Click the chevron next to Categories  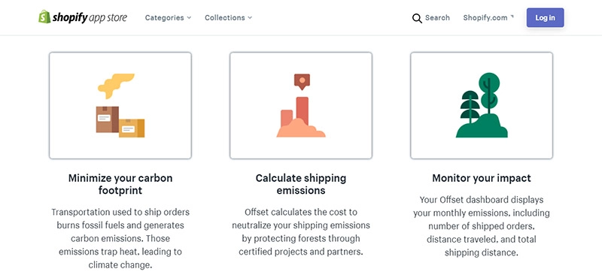[x=189, y=17]
